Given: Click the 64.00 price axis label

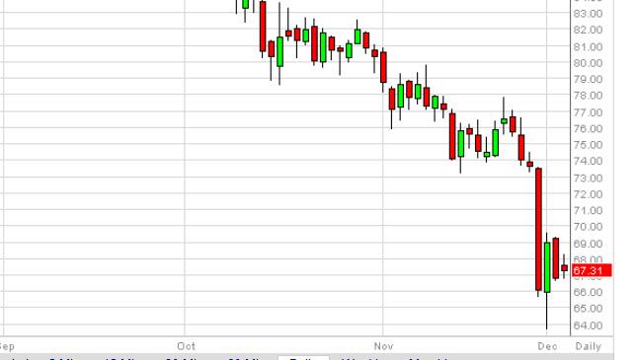Looking at the screenshot, I should [588, 325].
